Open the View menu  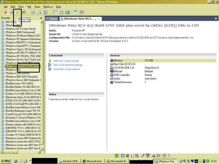pos(21,7)
